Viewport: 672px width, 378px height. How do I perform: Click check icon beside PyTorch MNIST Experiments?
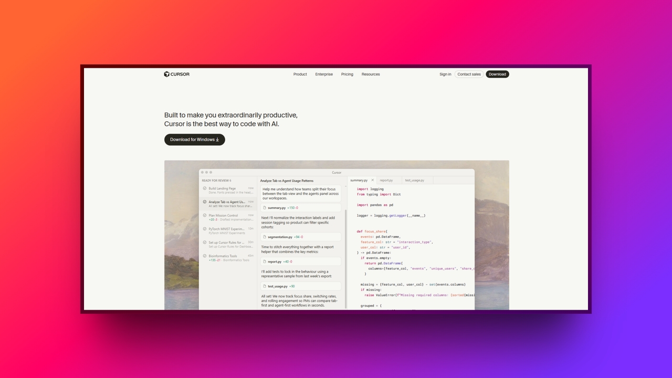(x=205, y=229)
